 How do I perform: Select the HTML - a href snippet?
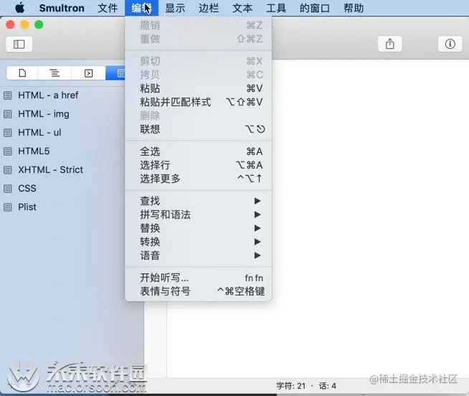(48, 95)
